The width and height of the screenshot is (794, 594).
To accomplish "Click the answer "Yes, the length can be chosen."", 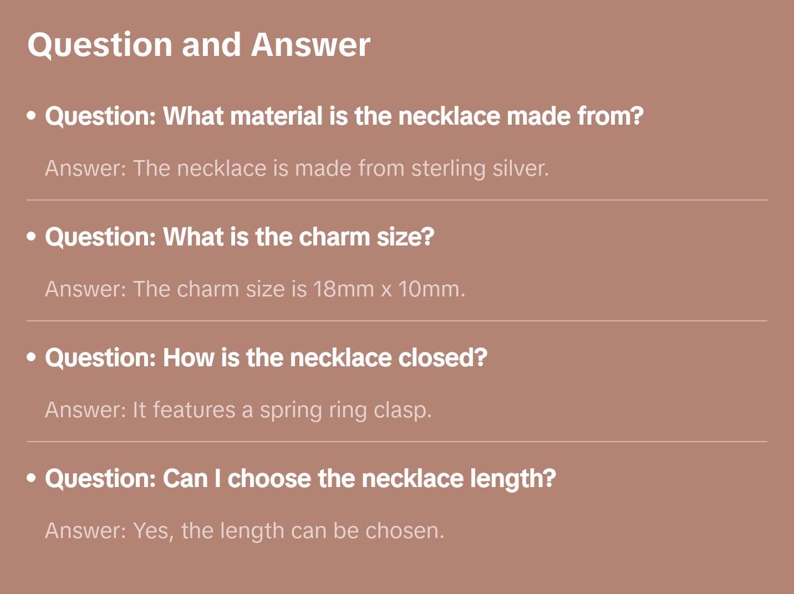I will (288, 531).
